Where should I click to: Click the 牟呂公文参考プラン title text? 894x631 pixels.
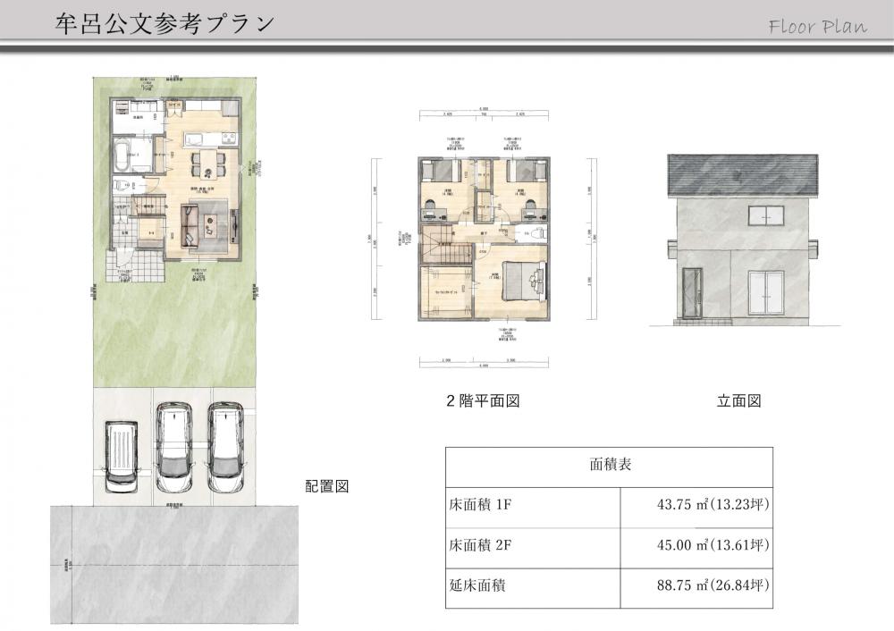point(164,23)
